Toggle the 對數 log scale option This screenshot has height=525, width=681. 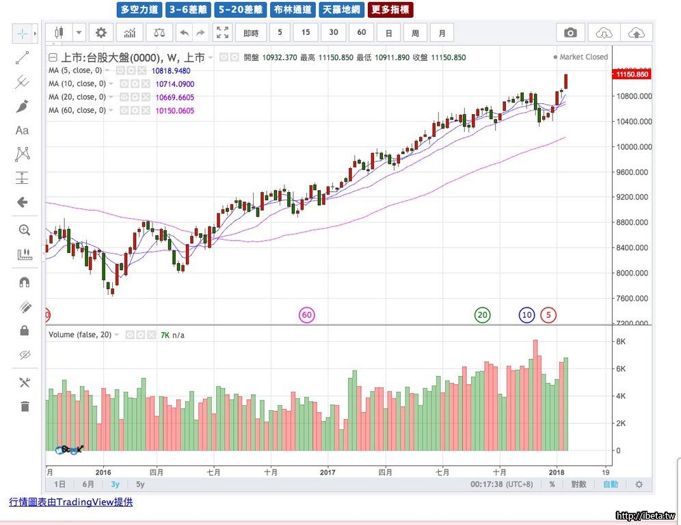click(578, 484)
